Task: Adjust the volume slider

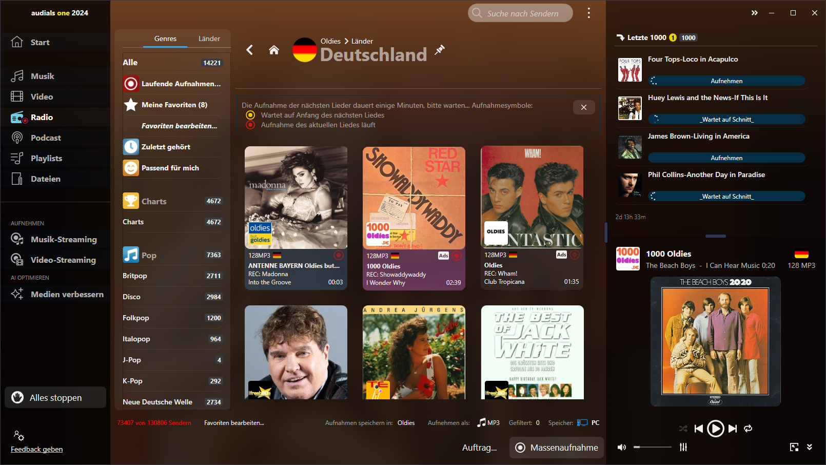Action: click(x=653, y=447)
